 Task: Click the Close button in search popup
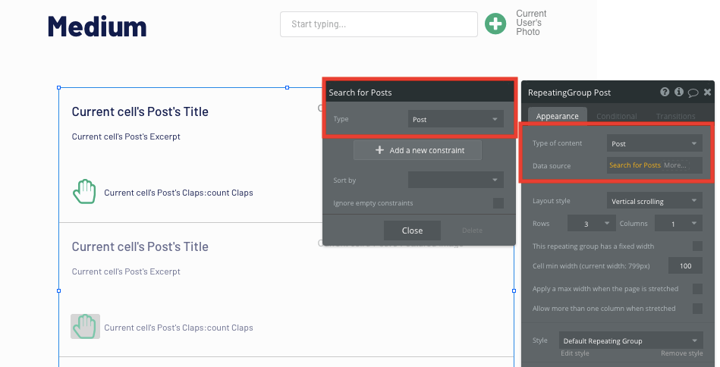coord(412,231)
